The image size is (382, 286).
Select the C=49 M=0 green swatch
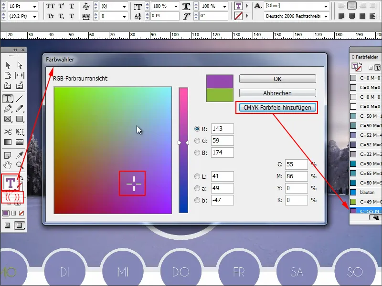pyautogui.click(x=365, y=202)
